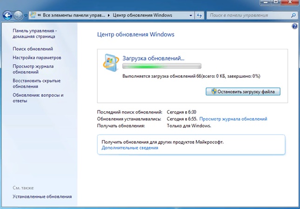Refresh the page with the refresh icon
This screenshot has height=209, width=300.
pyautogui.click(x=200, y=15)
